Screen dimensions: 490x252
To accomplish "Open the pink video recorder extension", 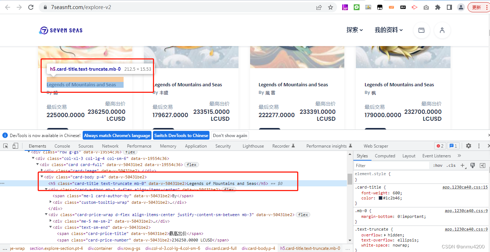I will [x=415, y=7].
